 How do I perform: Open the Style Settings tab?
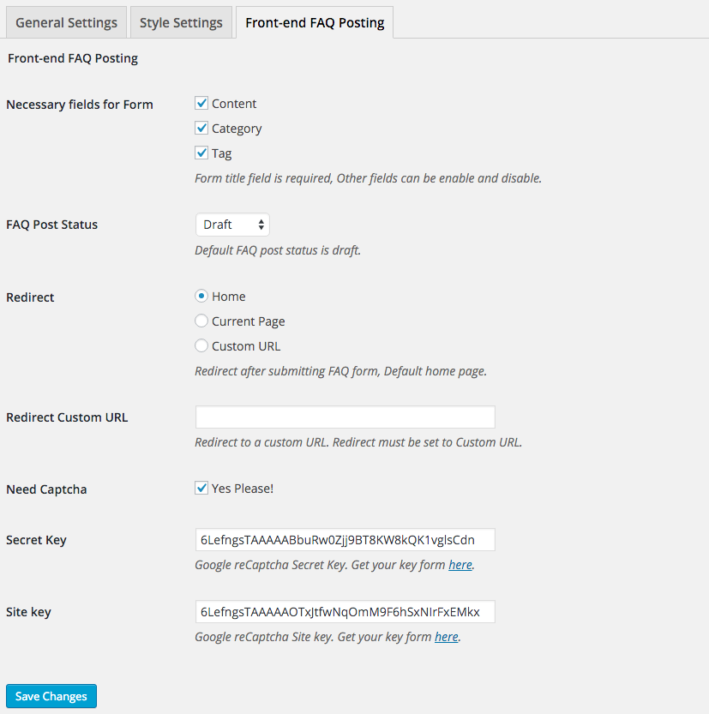click(x=181, y=23)
